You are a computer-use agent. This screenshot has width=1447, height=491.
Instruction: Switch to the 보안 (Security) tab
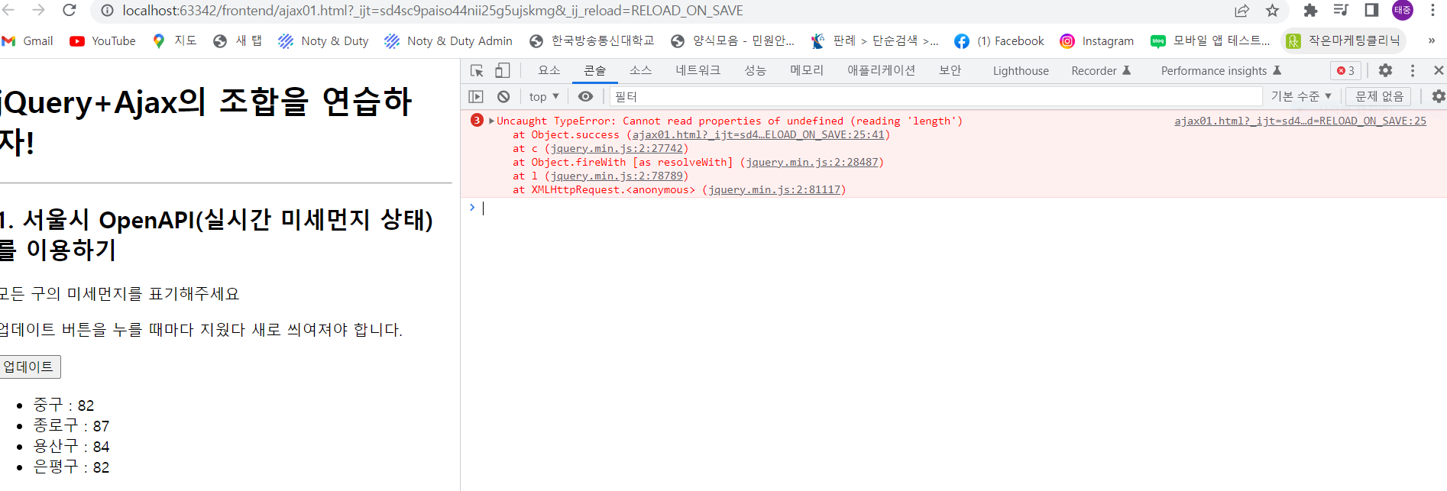950,71
